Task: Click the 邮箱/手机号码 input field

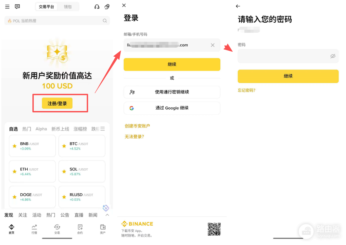Action: coord(172,45)
